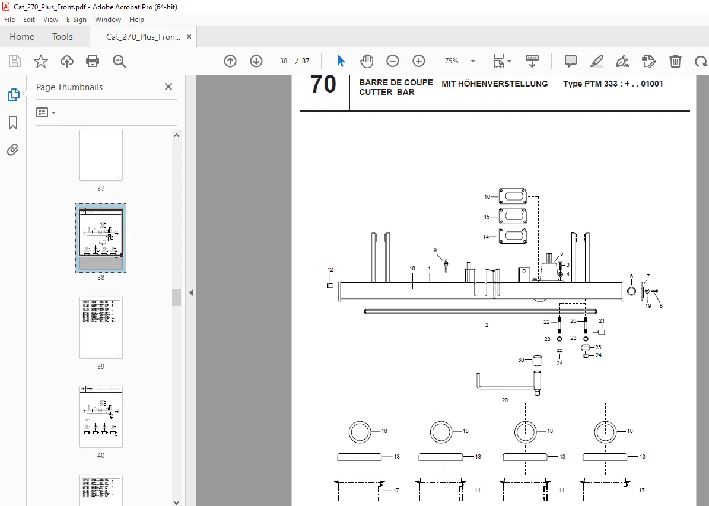Click part label 30 next to the cylinder
The height and width of the screenshot is (506, 709).
pos(521,360)
